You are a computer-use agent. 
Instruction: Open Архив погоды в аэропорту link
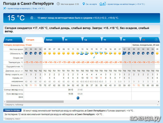coord(26,8)
